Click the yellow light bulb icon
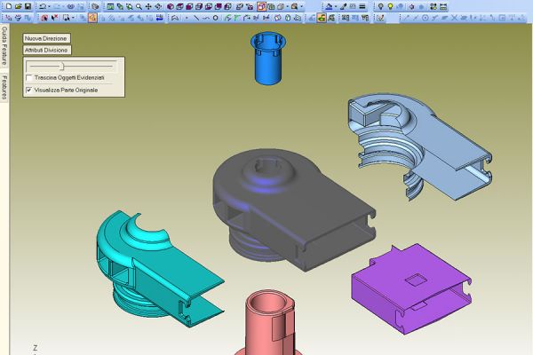The image size is (533, 355). click(x=390, y=6)
